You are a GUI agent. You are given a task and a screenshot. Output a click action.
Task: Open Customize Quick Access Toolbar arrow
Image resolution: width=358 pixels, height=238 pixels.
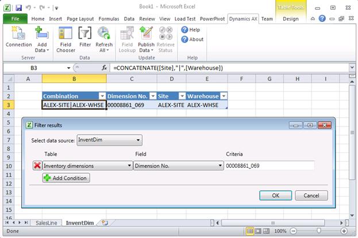click(56, 8)
